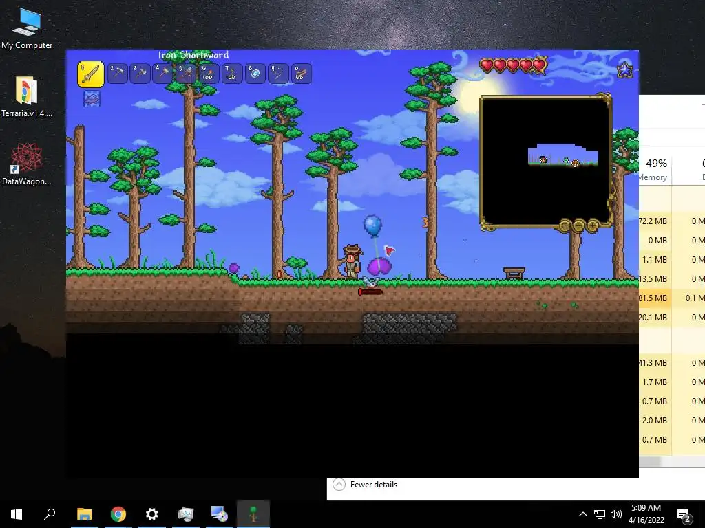This screenshot has width=705, height=528.
Task: Open the My Computer desktop icon
Action: pyautogui.click(x=27, y=29)
